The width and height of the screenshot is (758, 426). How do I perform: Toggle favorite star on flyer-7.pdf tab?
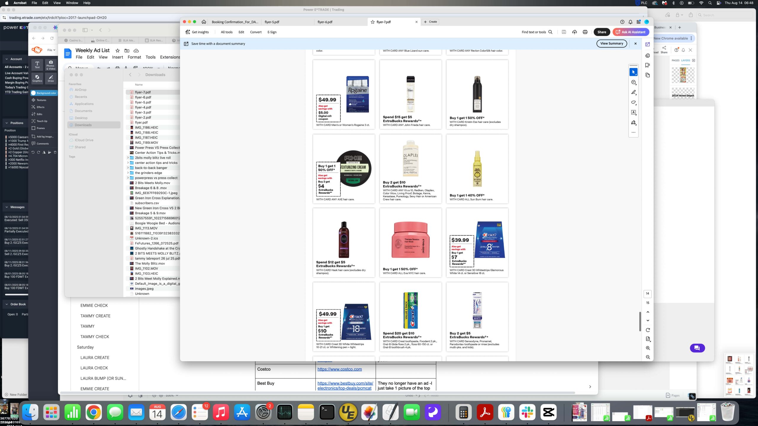(372, 22)
